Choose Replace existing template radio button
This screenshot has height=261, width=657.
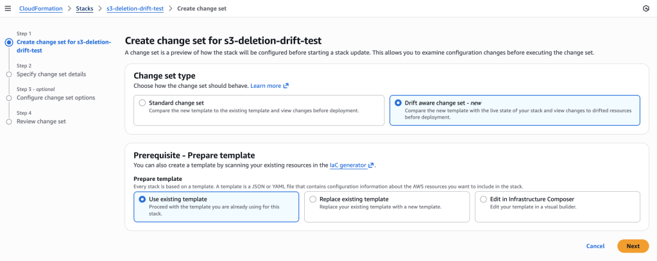[x=313, y=199]
